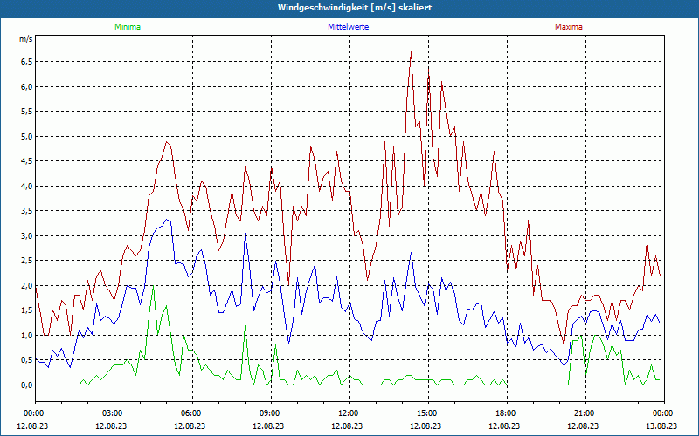This screenshot has width=699, height=436.
Task: Click the 4,0 y-axis value
Action: [x=26, y=186]
